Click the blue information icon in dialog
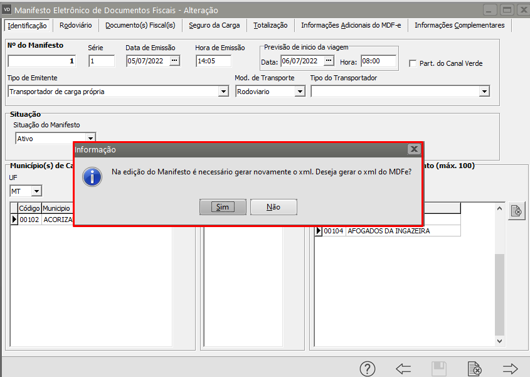This screenshot has height=377, width=530. [x=92, y=177]
